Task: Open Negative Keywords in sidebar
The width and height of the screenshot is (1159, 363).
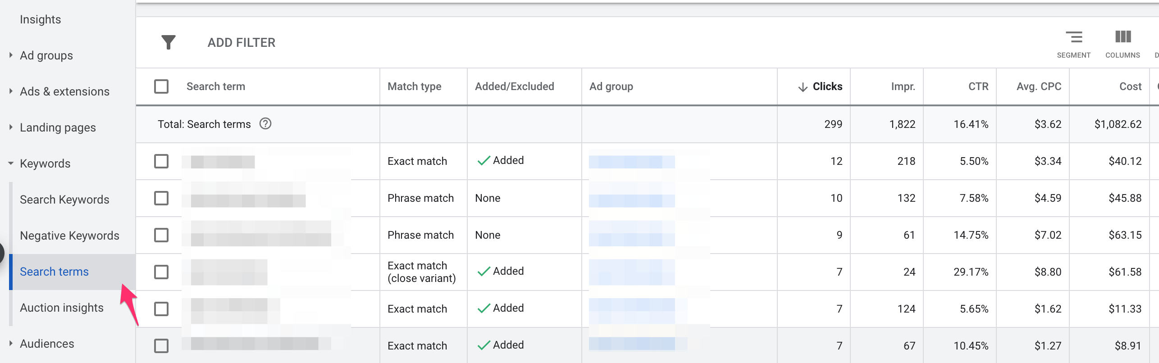Action: [x=69, y=236]
